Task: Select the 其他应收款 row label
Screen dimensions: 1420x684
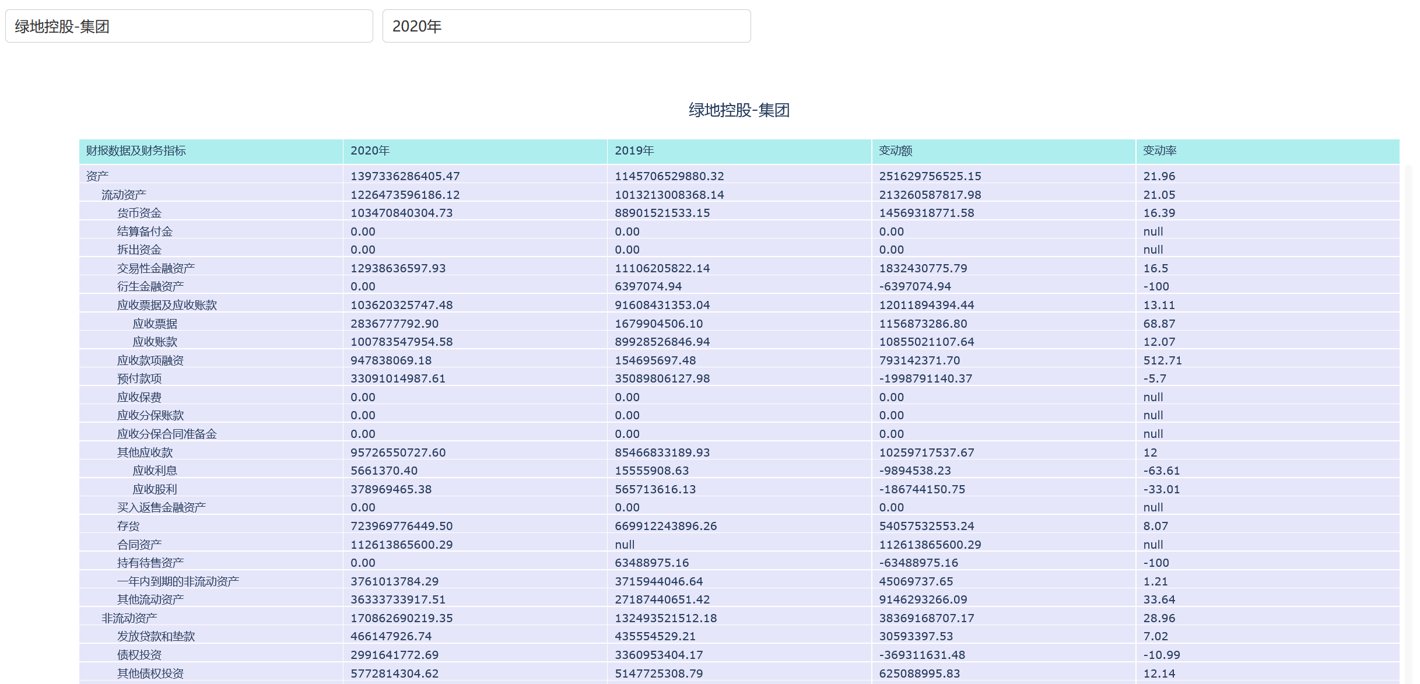Action: (x=145, y=453)
